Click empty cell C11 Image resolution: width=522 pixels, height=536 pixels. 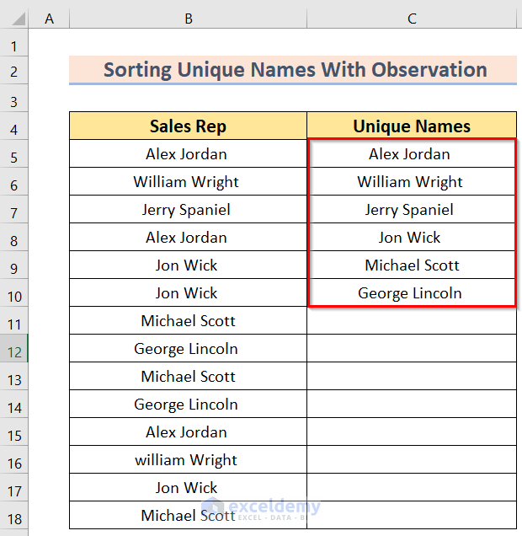412,321
